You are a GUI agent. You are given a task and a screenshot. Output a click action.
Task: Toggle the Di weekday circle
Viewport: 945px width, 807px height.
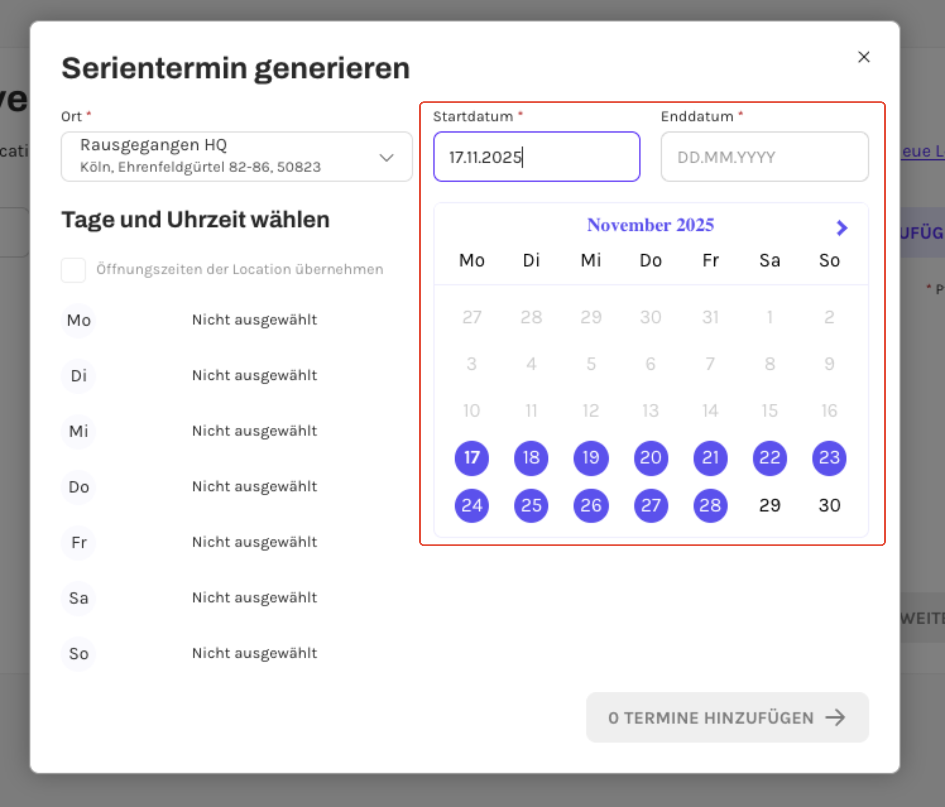(x=79, y=376)
